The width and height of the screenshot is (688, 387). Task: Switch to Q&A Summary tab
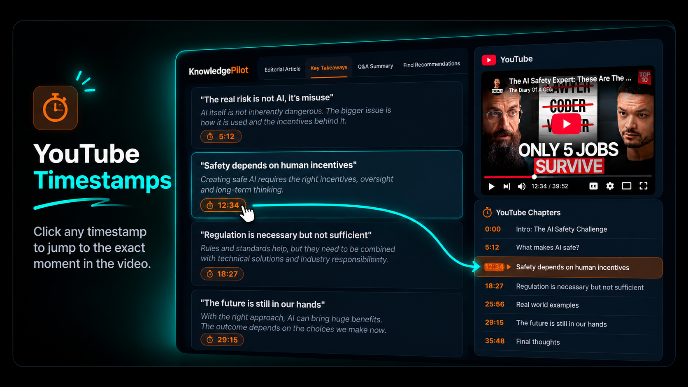pos(375,66)
